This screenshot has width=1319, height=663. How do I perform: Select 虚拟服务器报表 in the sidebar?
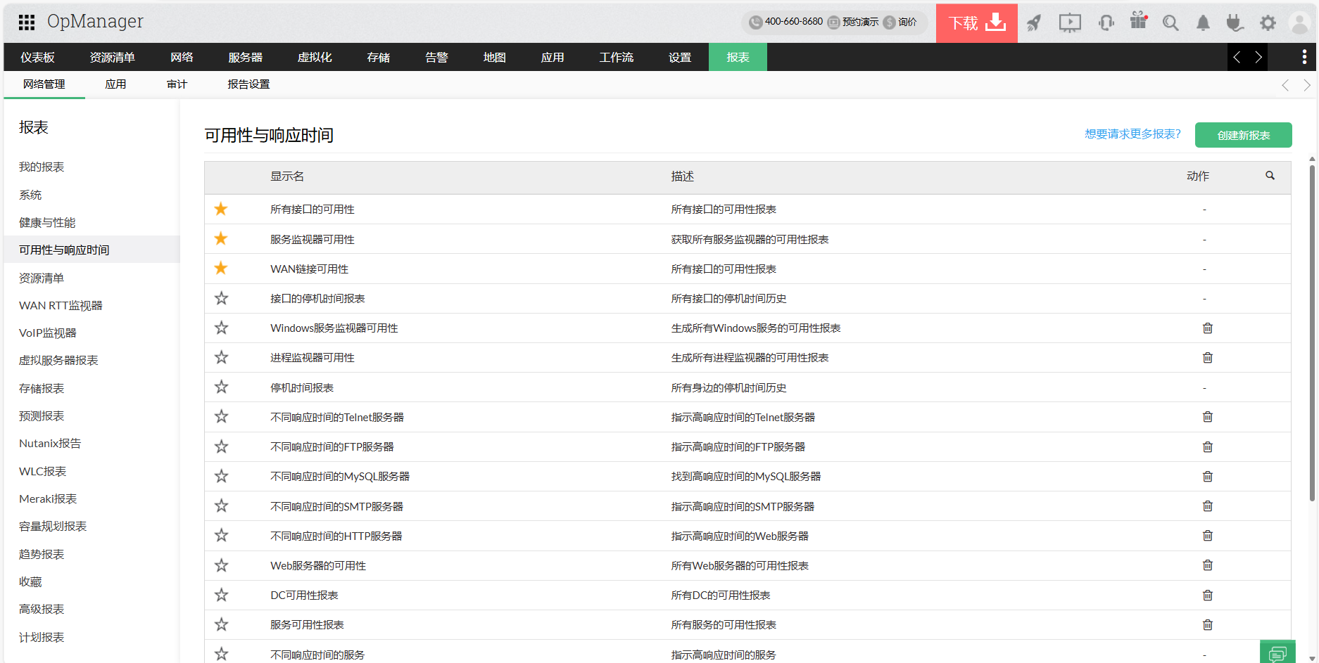pyautogui.click(x=58, y=361)
